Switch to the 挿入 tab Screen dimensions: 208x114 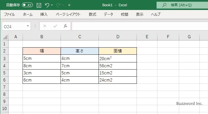coord(44,14)
